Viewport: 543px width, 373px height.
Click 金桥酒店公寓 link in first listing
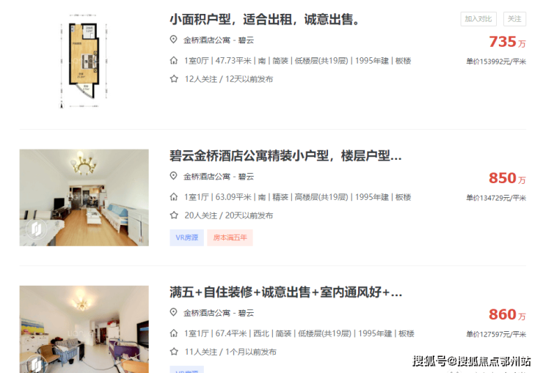tap(207, 40)
